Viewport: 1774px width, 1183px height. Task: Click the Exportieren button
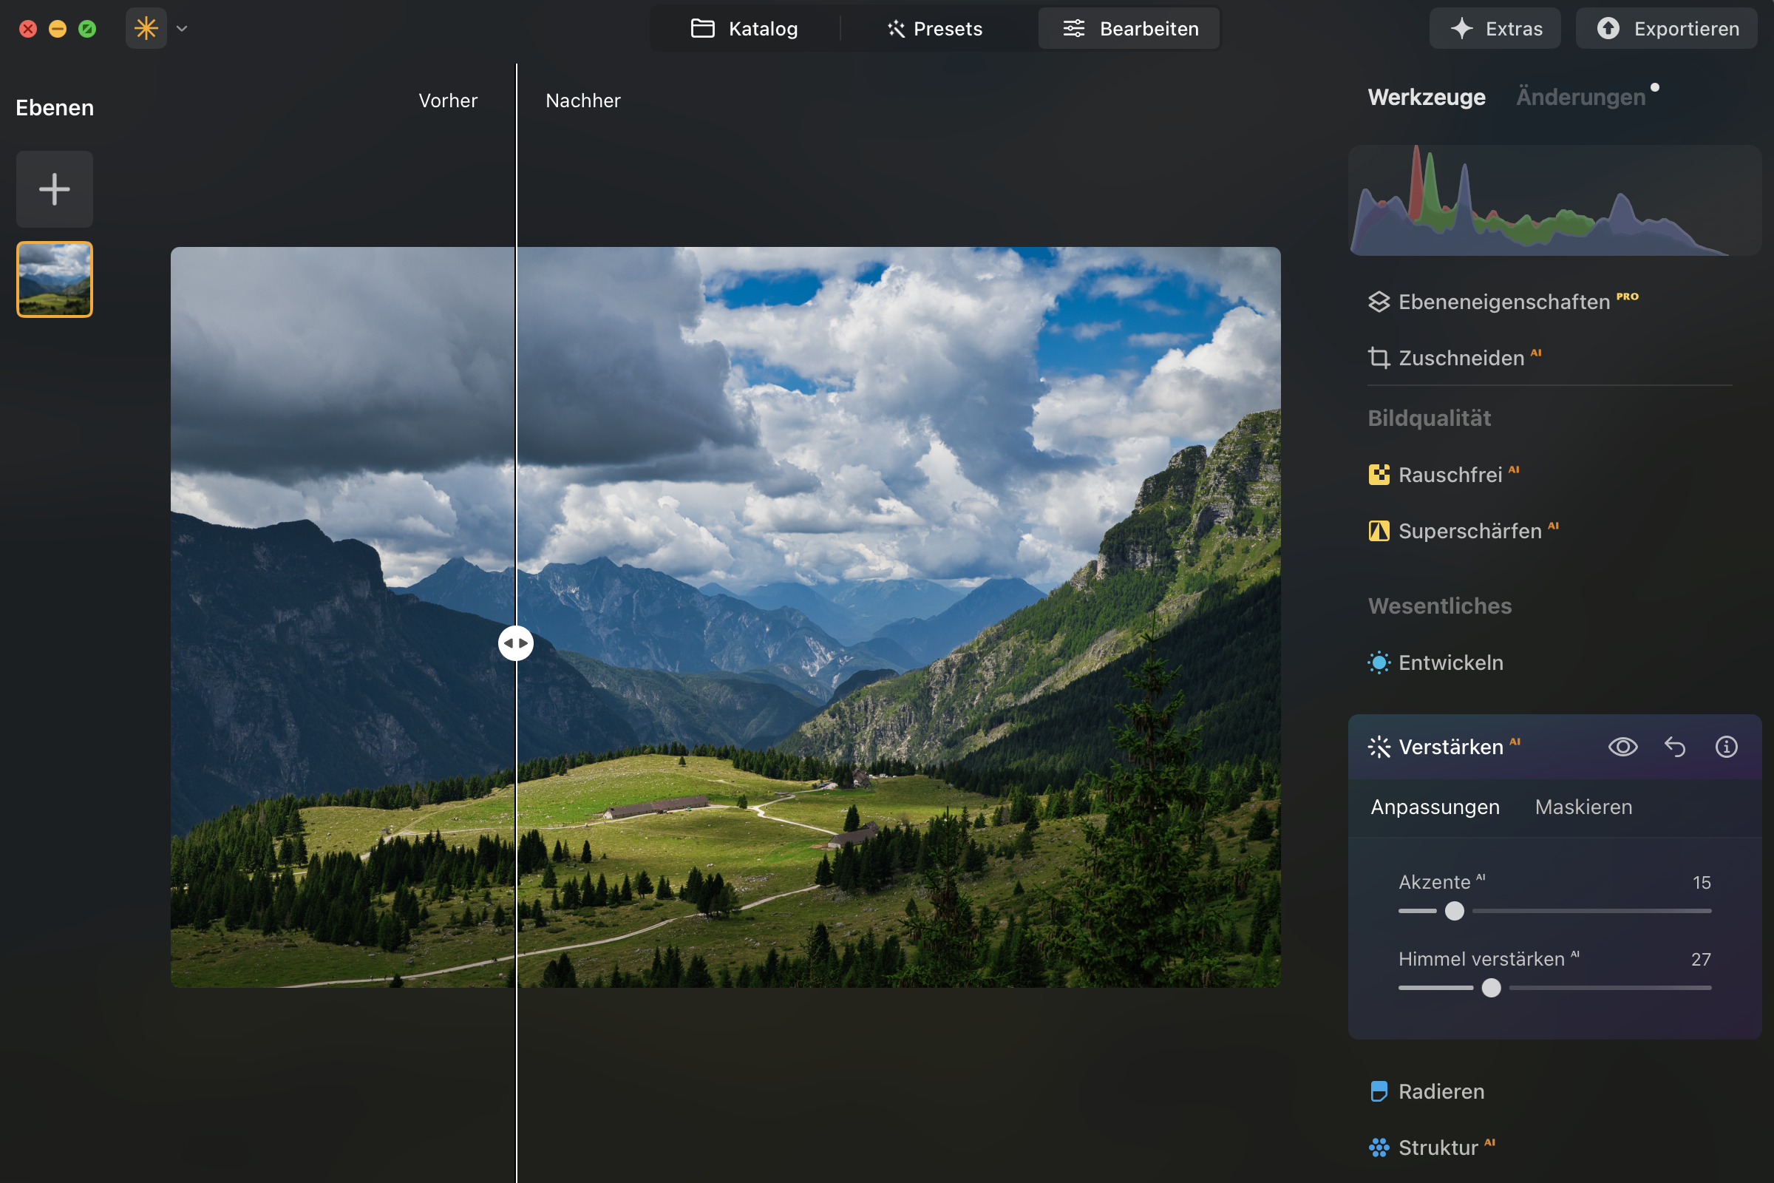1666,29
